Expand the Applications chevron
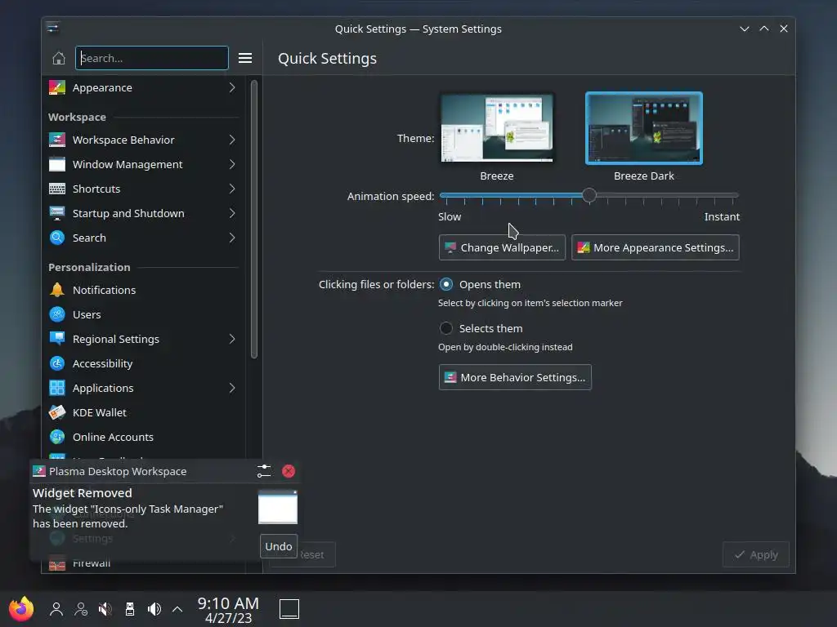The image size is (837, 627). 232,388
